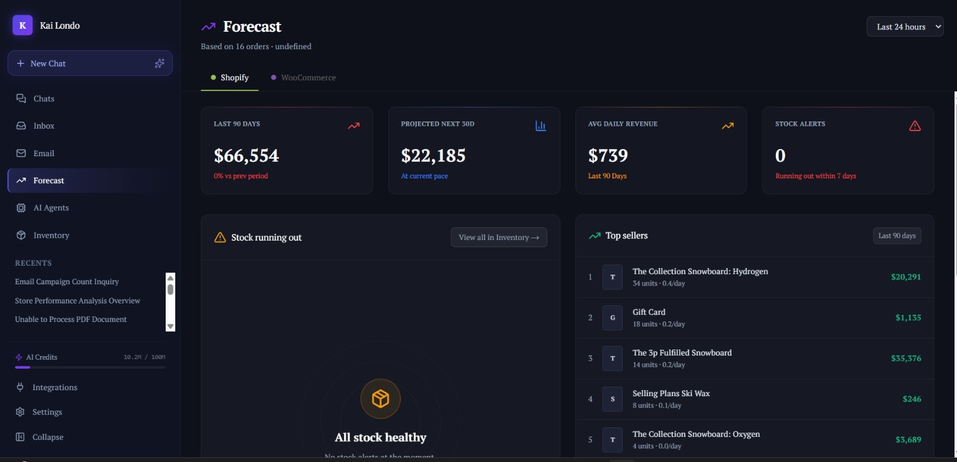Click the Inventory box icon
957x462 pixels.
(21, 235)
